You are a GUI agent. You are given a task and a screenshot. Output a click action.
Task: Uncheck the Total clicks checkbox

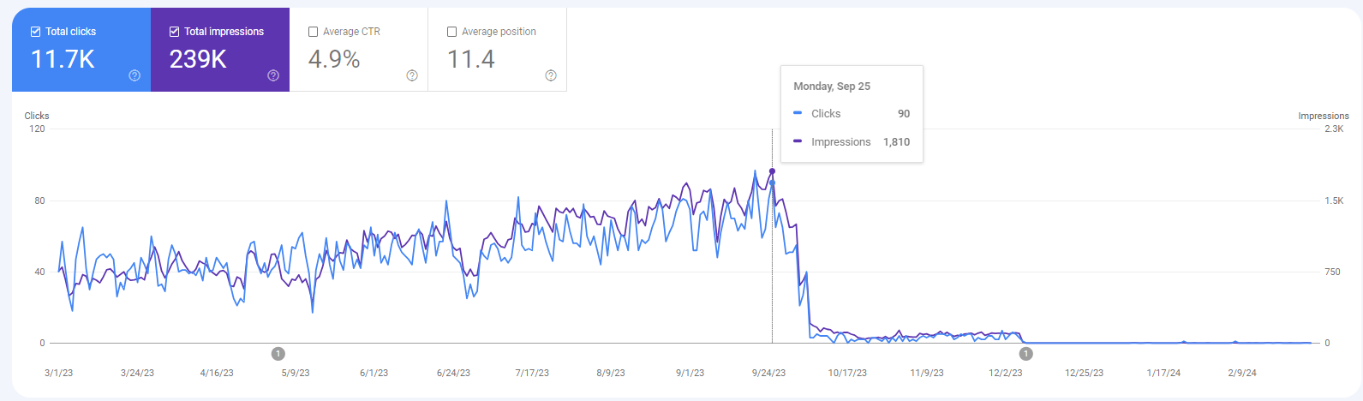35,32
